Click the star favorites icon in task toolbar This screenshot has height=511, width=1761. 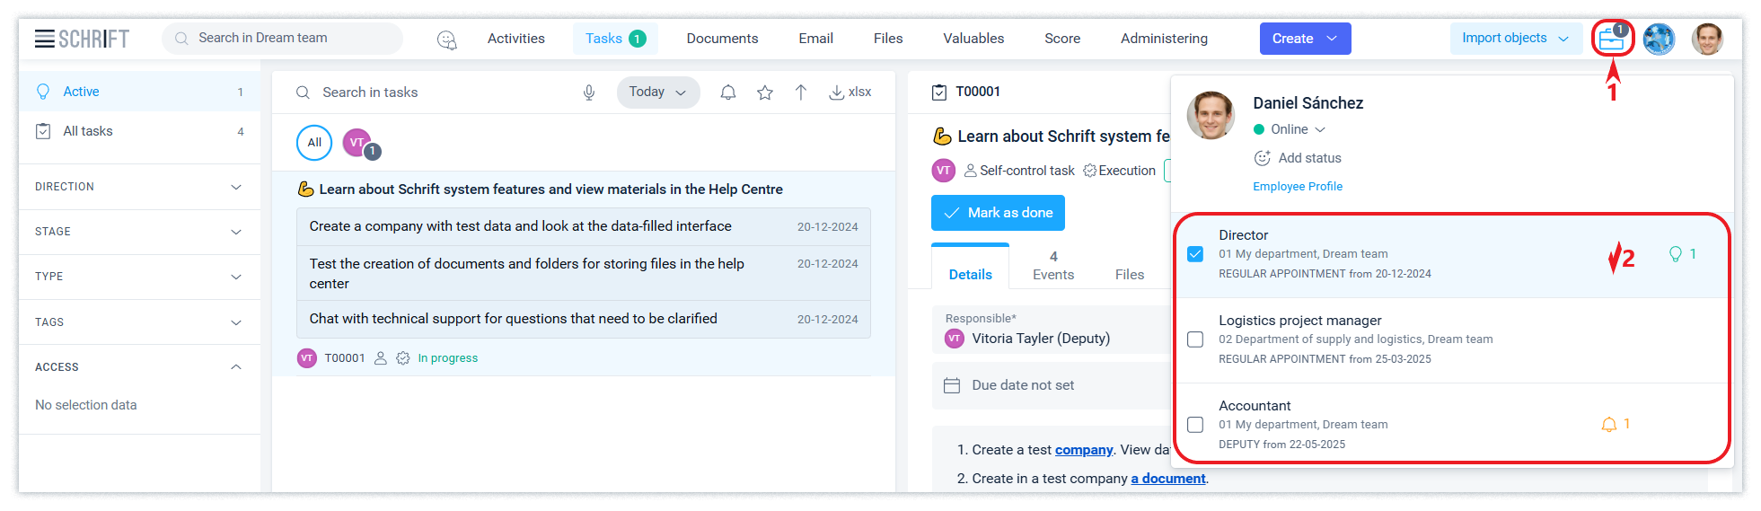765,93
